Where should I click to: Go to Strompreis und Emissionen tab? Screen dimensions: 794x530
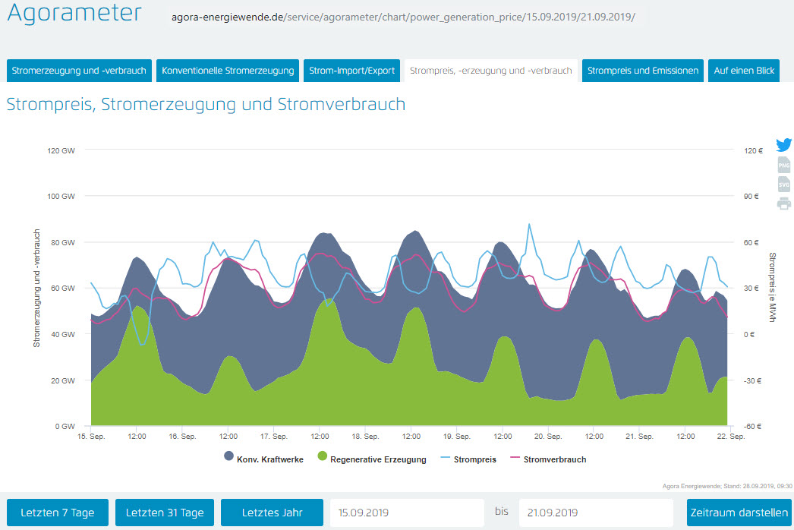click(643, 71)
